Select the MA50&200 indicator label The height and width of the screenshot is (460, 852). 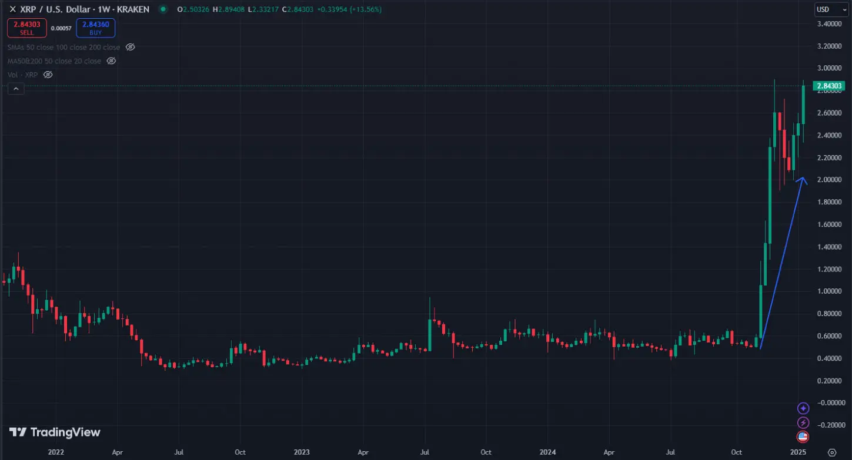[54, 61]
